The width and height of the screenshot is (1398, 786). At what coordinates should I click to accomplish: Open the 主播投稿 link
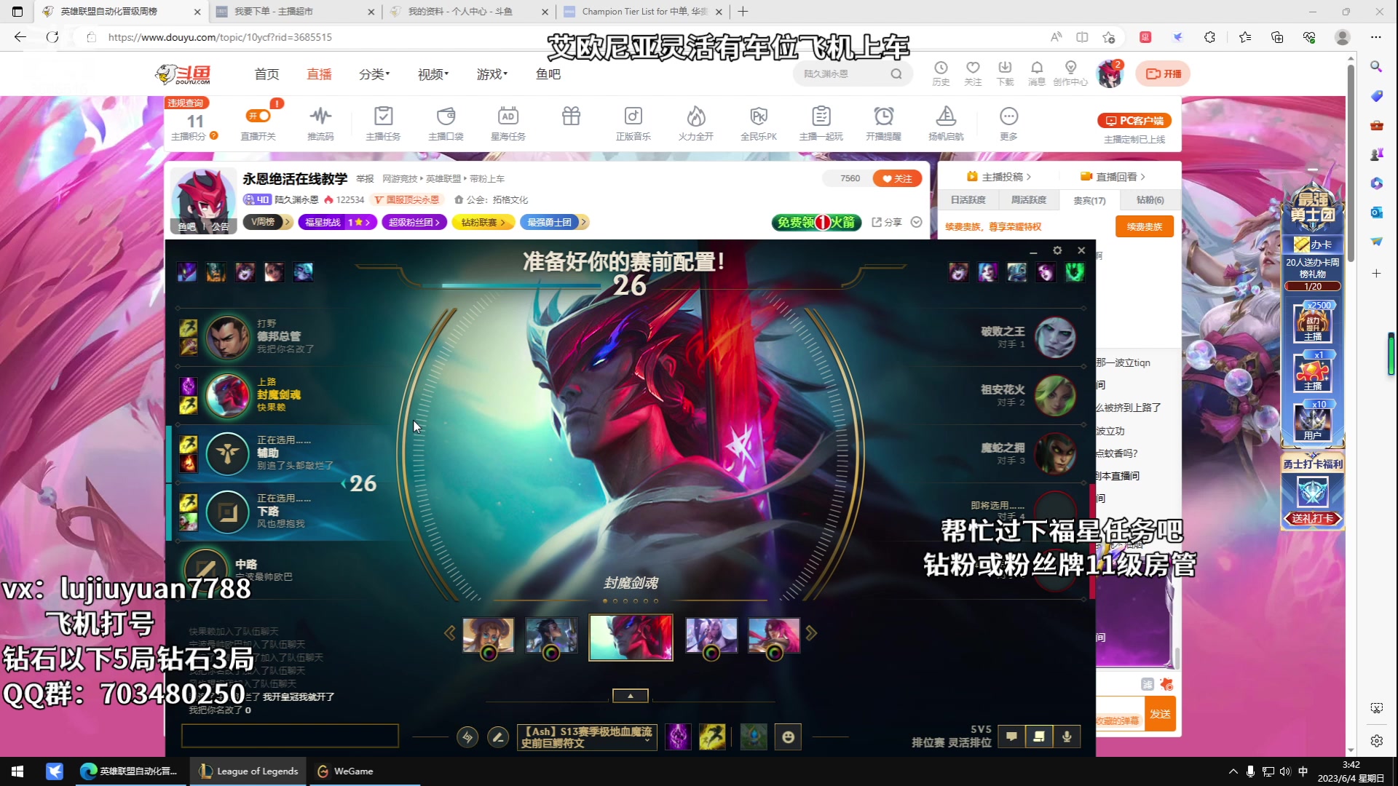coord(999,177)
